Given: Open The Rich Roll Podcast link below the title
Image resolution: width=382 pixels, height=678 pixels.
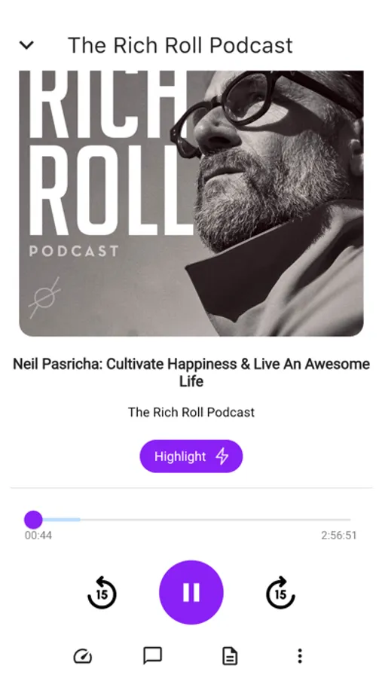Looking at the screenshot, I should point(191,412).
